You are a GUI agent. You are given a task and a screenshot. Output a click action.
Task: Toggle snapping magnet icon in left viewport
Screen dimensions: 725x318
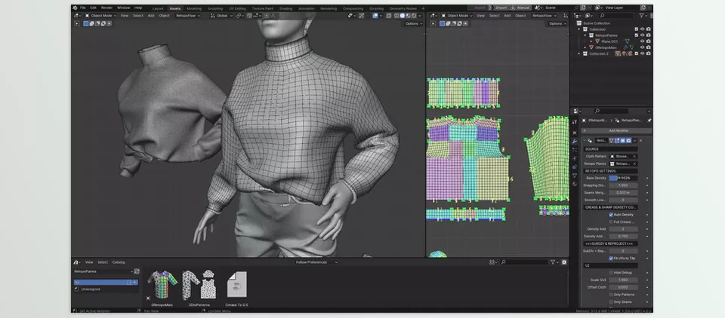pos(250,15)
